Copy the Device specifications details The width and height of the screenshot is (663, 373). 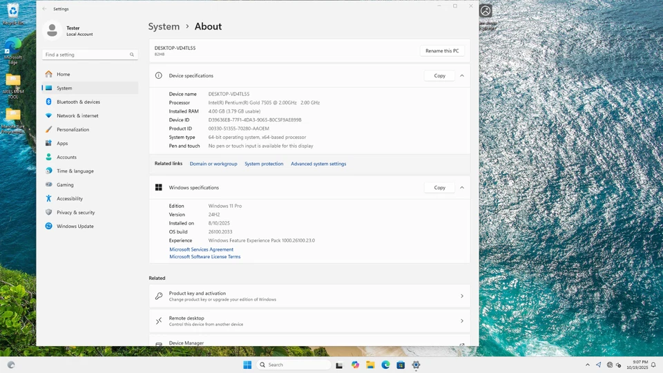click(439, 75)
